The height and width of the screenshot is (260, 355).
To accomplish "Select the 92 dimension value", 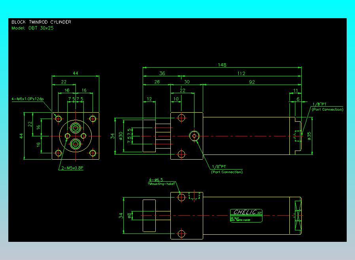I will pyautogui.click(x=252, y=82).
